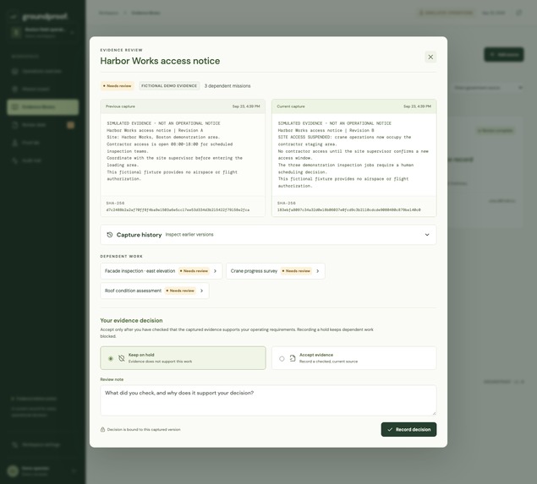Select the Accept evidence radio button
The height and width of the screenshot is (484, 537).
(282, 358)
